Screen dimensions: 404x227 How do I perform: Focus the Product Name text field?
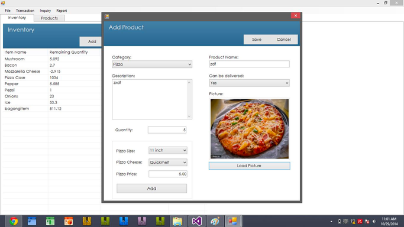[249, 64]
